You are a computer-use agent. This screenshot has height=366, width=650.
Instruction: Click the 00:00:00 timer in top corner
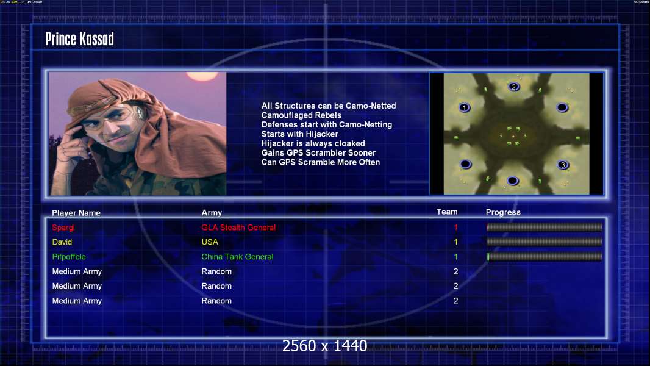(x=641, y=2)
